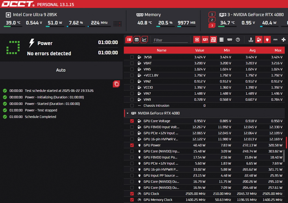This screenshot has width=288, height=203.
Task: Enable the GPU Input PP Source checkbox
Action: tap(132, 176)
